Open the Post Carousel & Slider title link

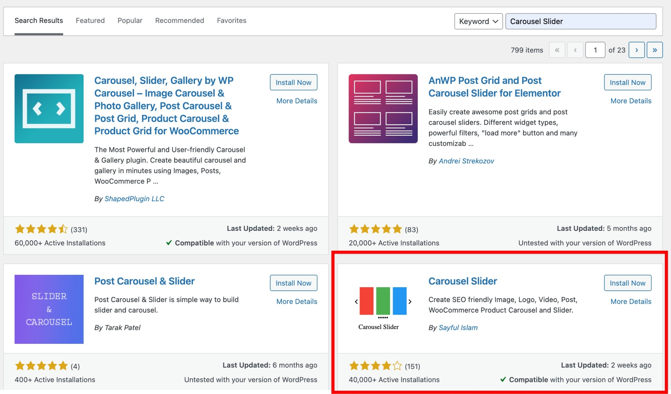(x=144, y=281)
